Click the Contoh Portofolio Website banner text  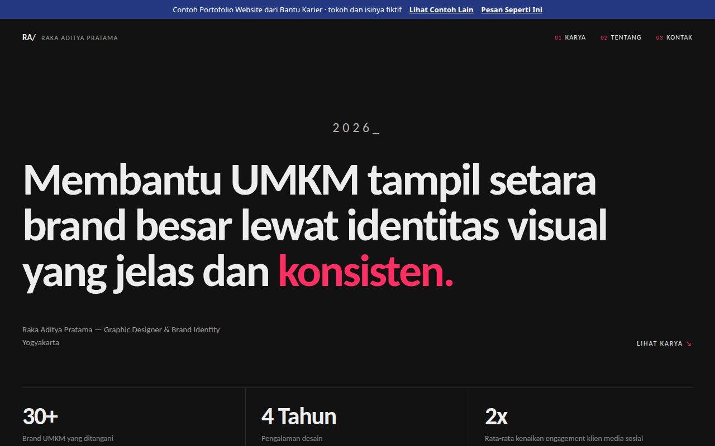[287, 9]
